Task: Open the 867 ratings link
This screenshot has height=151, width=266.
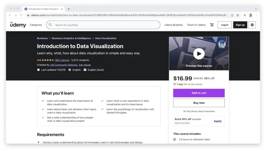Action: click(62, 60)
